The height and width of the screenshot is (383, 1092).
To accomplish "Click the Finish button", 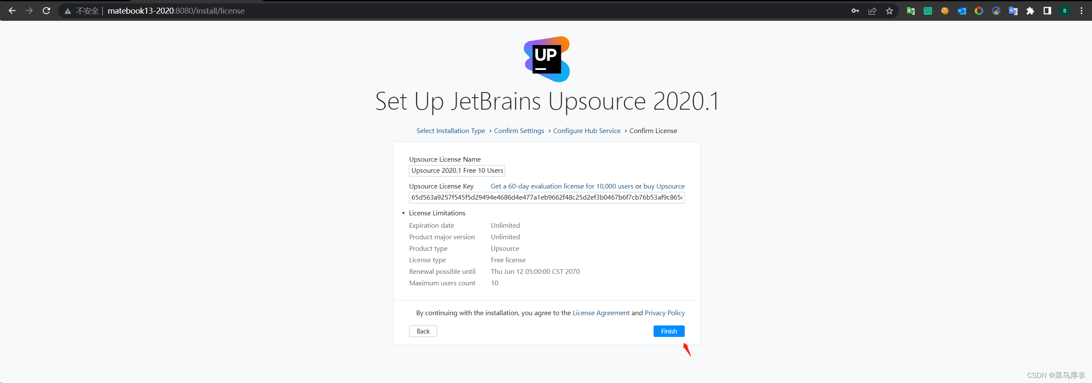I will click(669, 331).
